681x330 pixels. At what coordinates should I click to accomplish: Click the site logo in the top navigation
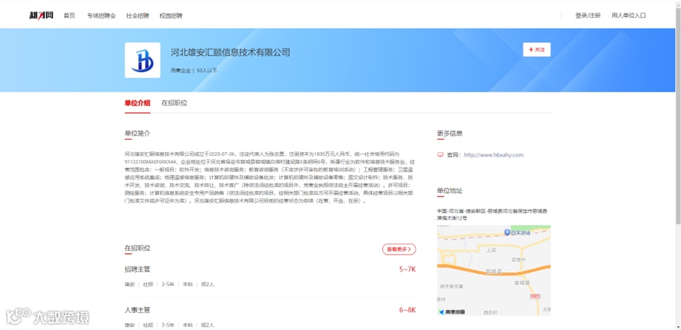point(41,16)
